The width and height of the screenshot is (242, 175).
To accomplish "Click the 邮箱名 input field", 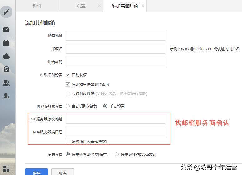I will (x=116, y=49).
